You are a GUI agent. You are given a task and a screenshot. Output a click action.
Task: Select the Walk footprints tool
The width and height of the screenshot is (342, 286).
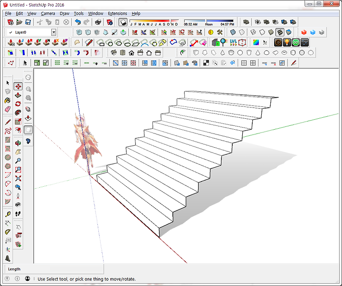click(x=18, y=214)
